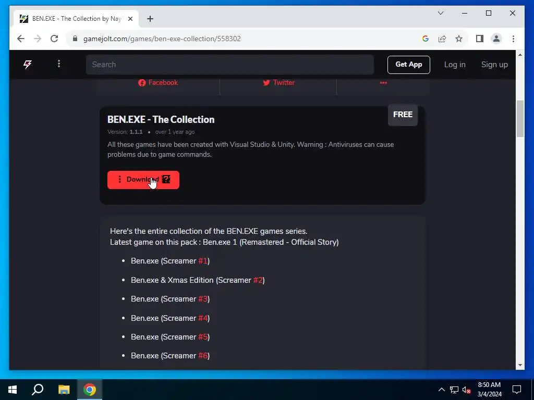The height and width of the screenshot is (400, 534).
Task: Open the network status tray icon
Action: (x=454, y=390)
